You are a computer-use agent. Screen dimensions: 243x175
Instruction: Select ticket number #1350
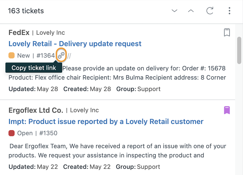[x=48, y=133]
